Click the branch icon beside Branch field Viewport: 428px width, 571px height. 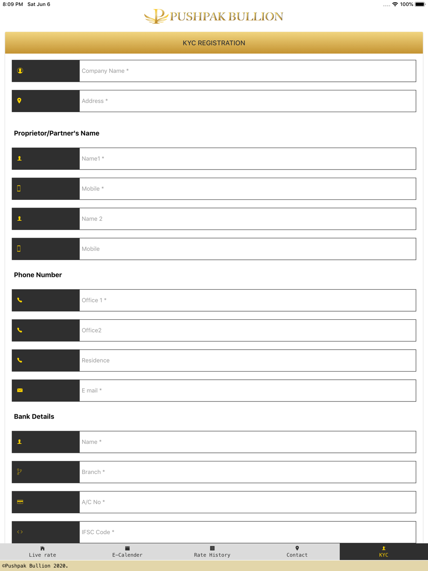pyautogui.click(x=19, y=472)
